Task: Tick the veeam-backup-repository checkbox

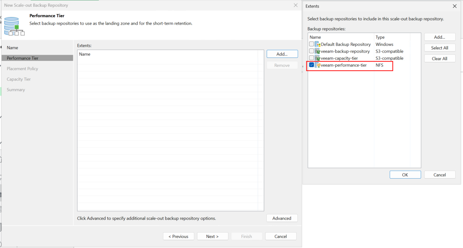Action: (312, 51)
